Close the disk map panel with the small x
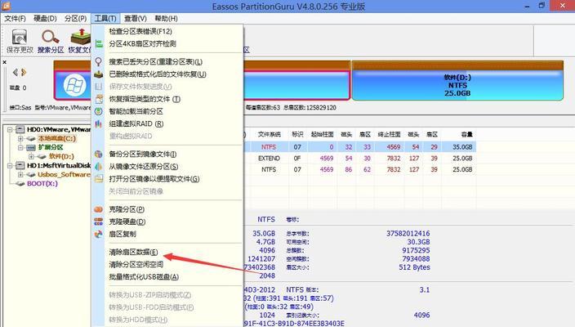Image resolution: width=575 pixels, height=327 pixels. tap(4, 62)
